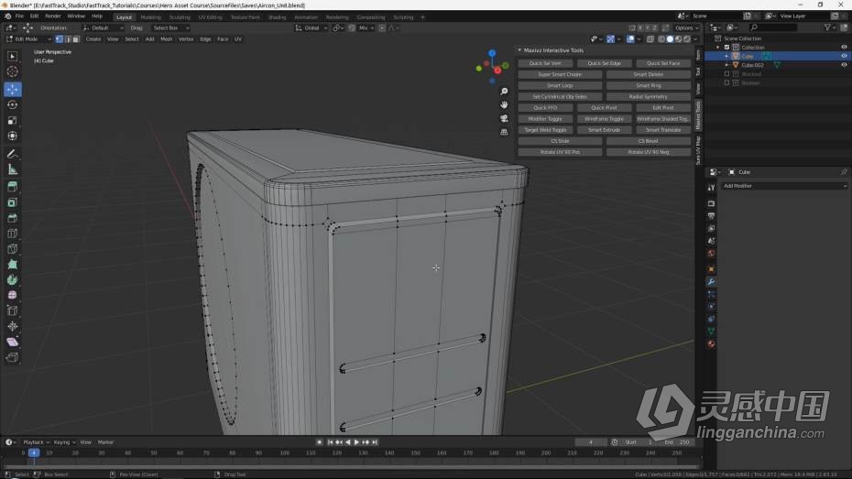Open the Mesh menu in viewport header
The image size is (852, 479).
[166, 39]
